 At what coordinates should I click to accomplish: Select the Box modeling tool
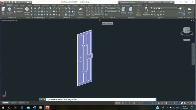click(x=3, y=10)
